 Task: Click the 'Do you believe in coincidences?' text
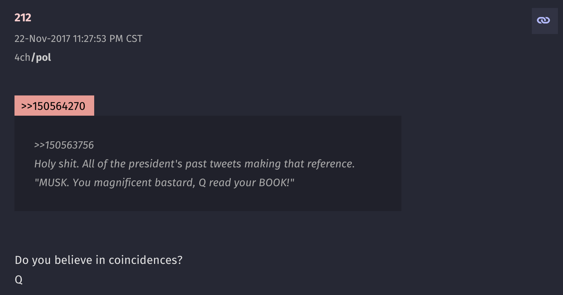point(99,260)
